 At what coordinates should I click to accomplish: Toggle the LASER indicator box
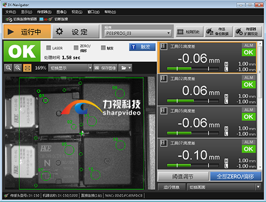pos(48,47)
